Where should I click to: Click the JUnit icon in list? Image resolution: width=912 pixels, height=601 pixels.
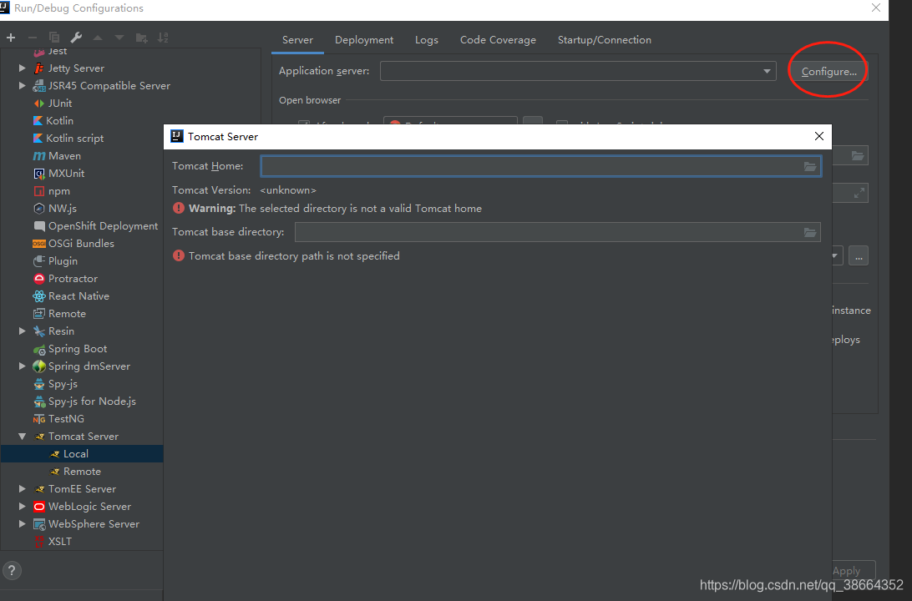[x=39, y=104]
